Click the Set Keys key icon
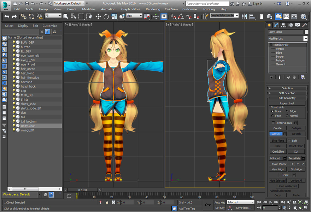The width and height of the screenshot is (311, 212). (x=208, y=205)
